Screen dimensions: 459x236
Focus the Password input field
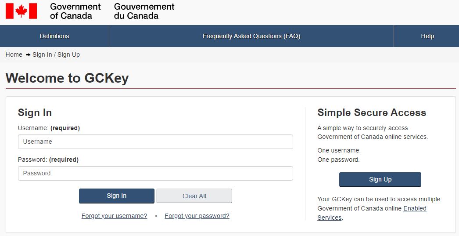click(x=155, y=173)
